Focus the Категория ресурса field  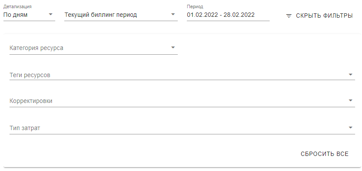point(94,48)
